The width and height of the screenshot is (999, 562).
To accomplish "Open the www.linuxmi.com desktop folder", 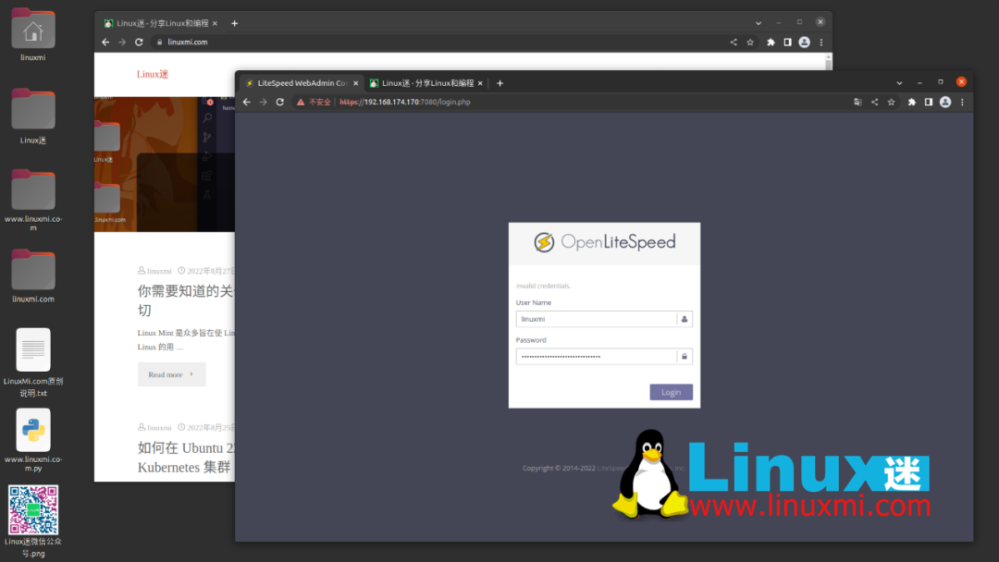I will (33, 189).
